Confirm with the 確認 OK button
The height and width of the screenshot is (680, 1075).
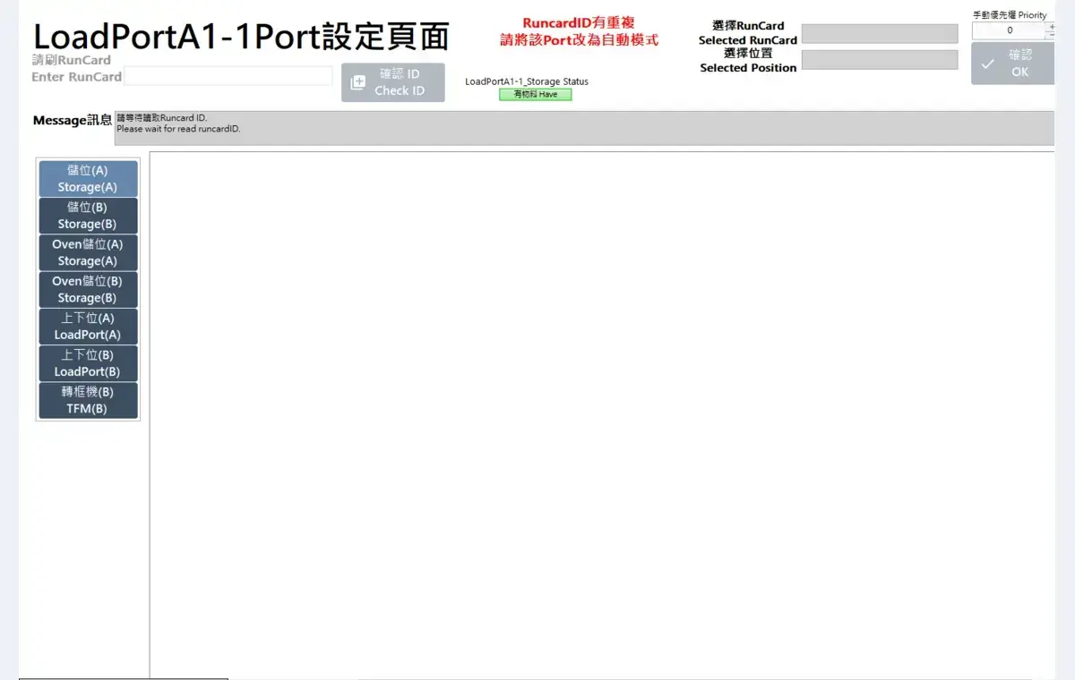tap(1012, 64)
